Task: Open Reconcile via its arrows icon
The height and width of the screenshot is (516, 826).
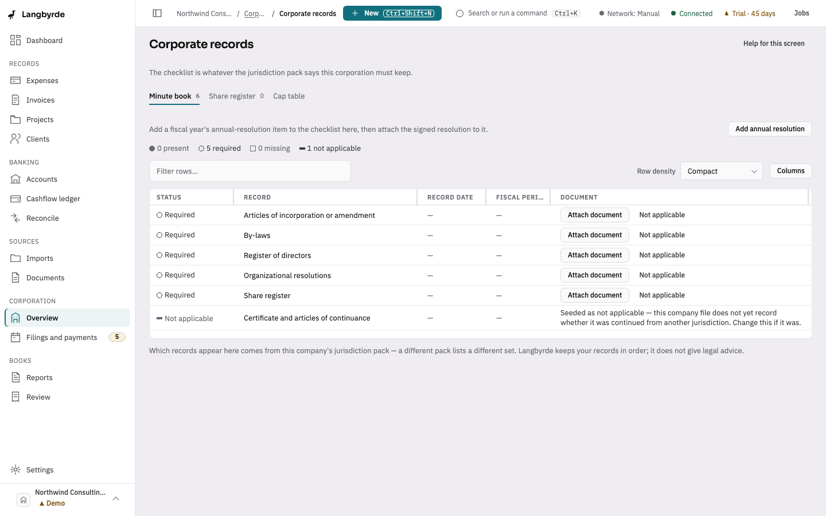Action: pyautogui.click(x=15, y=218)
